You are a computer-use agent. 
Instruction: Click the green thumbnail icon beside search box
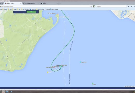click(94, 6)
